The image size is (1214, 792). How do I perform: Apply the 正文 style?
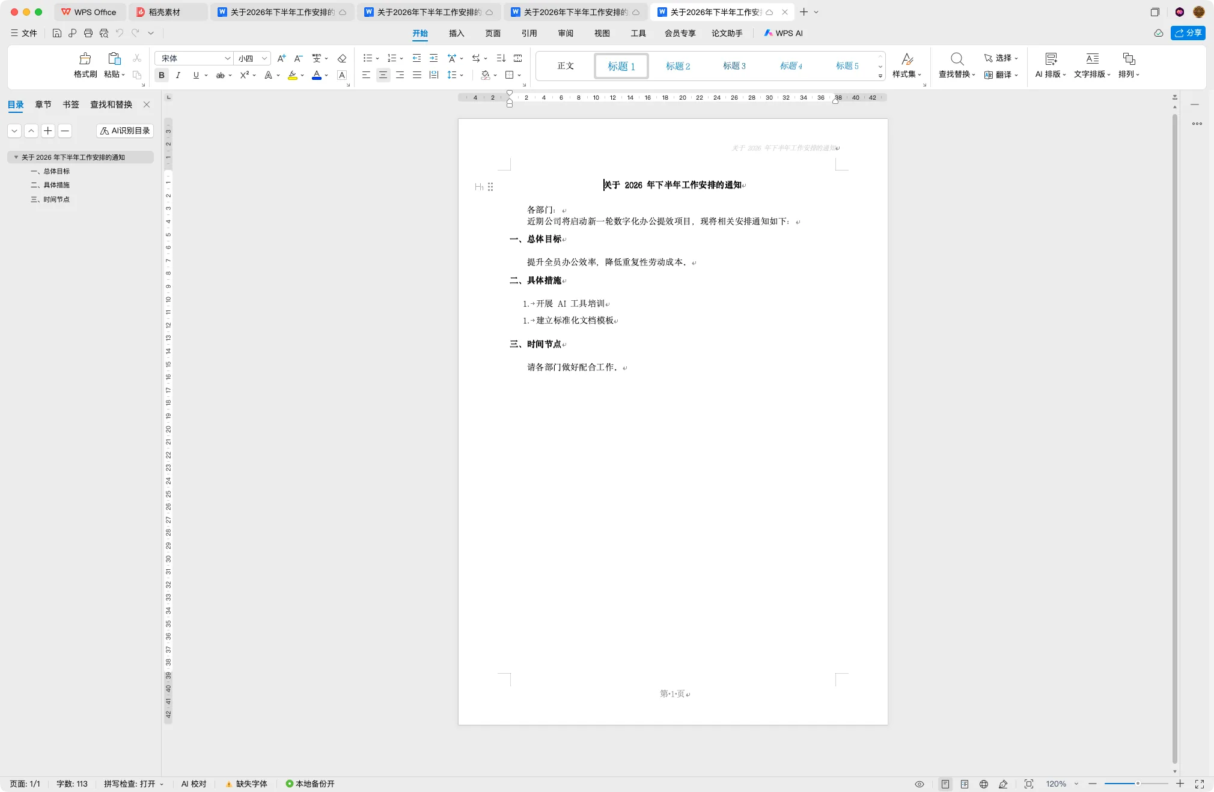pyautogui.click(x=566, y=66)
